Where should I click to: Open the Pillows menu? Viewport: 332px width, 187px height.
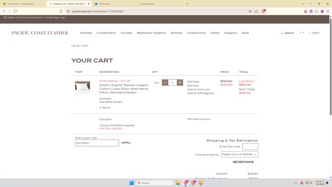coord(86,33)
